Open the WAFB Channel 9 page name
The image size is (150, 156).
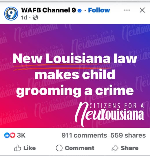49,10
